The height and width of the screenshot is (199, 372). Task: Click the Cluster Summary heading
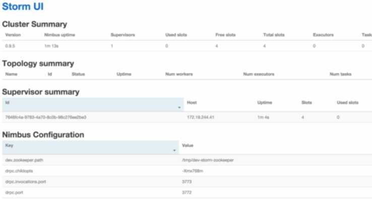[35, 24]
